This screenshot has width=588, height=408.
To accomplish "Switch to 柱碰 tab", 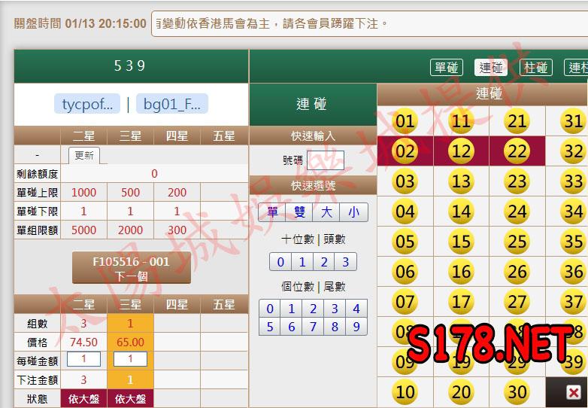I will tap(536, 68).
